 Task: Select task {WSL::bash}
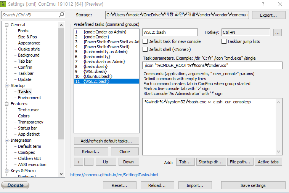pyautogui.click(x=106, y=71)
